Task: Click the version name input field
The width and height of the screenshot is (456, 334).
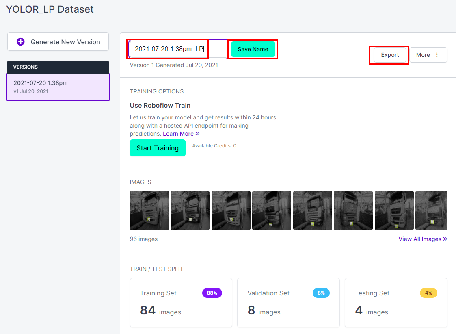Action: point(178,49)
